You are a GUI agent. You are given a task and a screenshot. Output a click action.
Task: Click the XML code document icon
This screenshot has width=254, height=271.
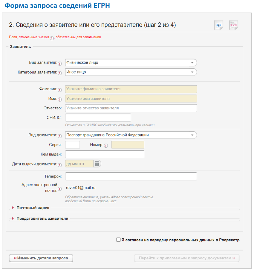coord(233,25)
